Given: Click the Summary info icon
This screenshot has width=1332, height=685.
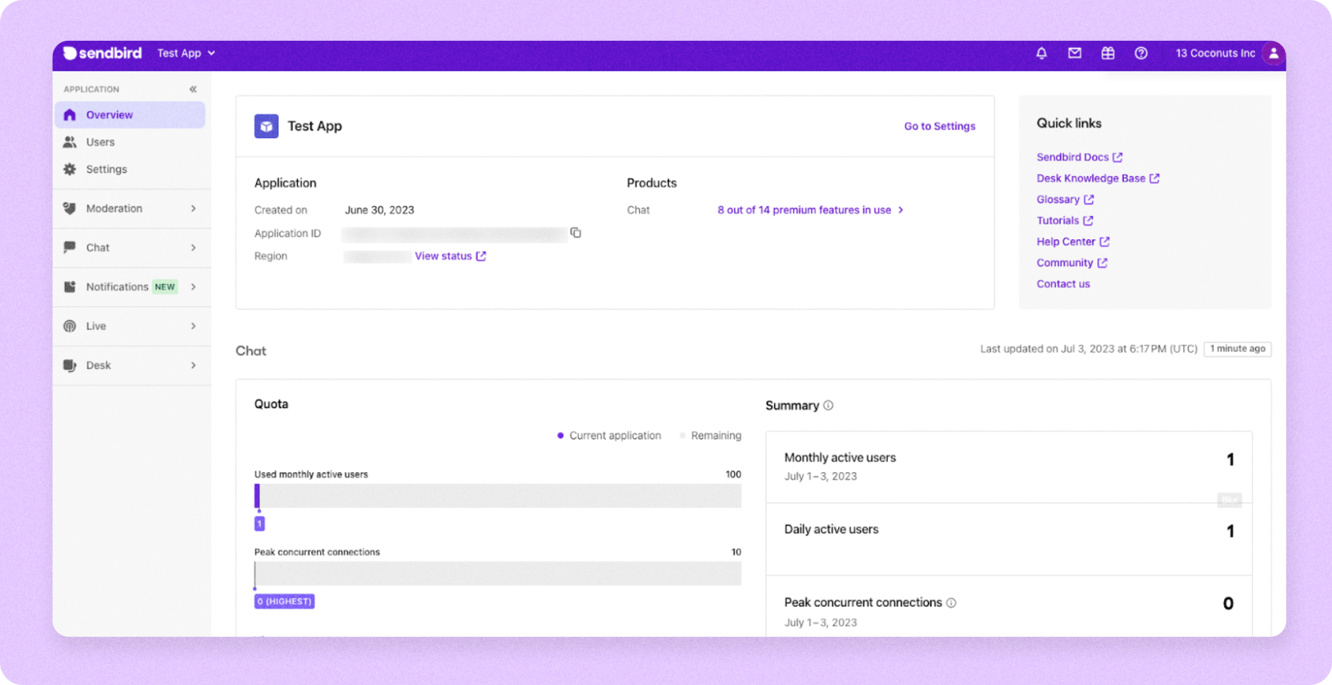Looking at the screenshot, I should pyautogui.click(x=828, y=405).
